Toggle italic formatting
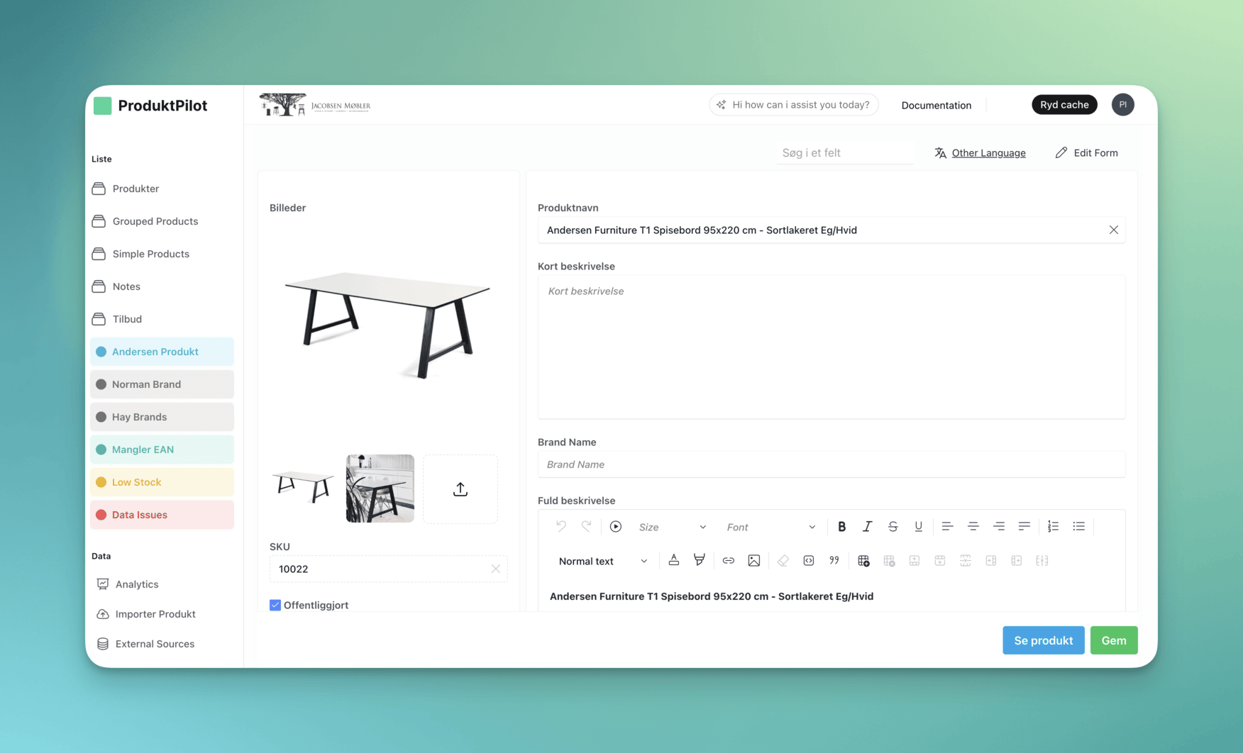 [867, 526]
